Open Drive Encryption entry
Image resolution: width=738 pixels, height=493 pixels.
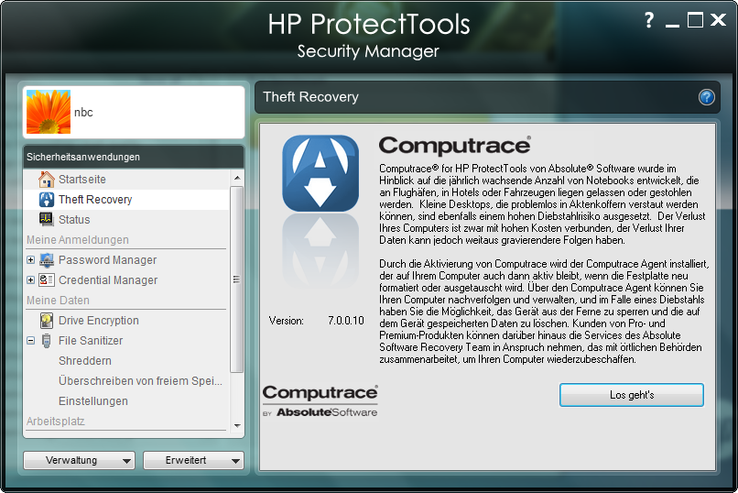(x=99, y=321)
